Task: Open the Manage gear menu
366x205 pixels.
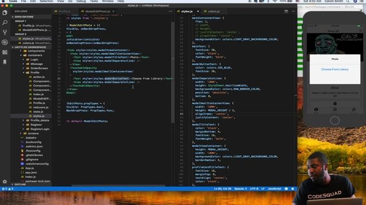Action: pos(5,182)
